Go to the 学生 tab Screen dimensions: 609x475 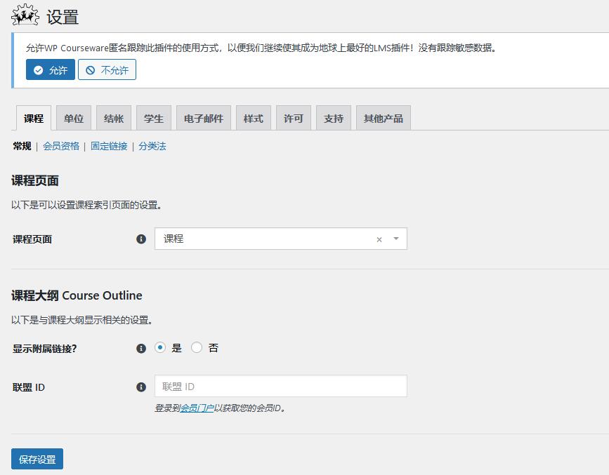click(154, 119)
